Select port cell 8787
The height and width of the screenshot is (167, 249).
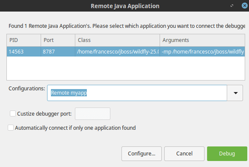[58, 52]
